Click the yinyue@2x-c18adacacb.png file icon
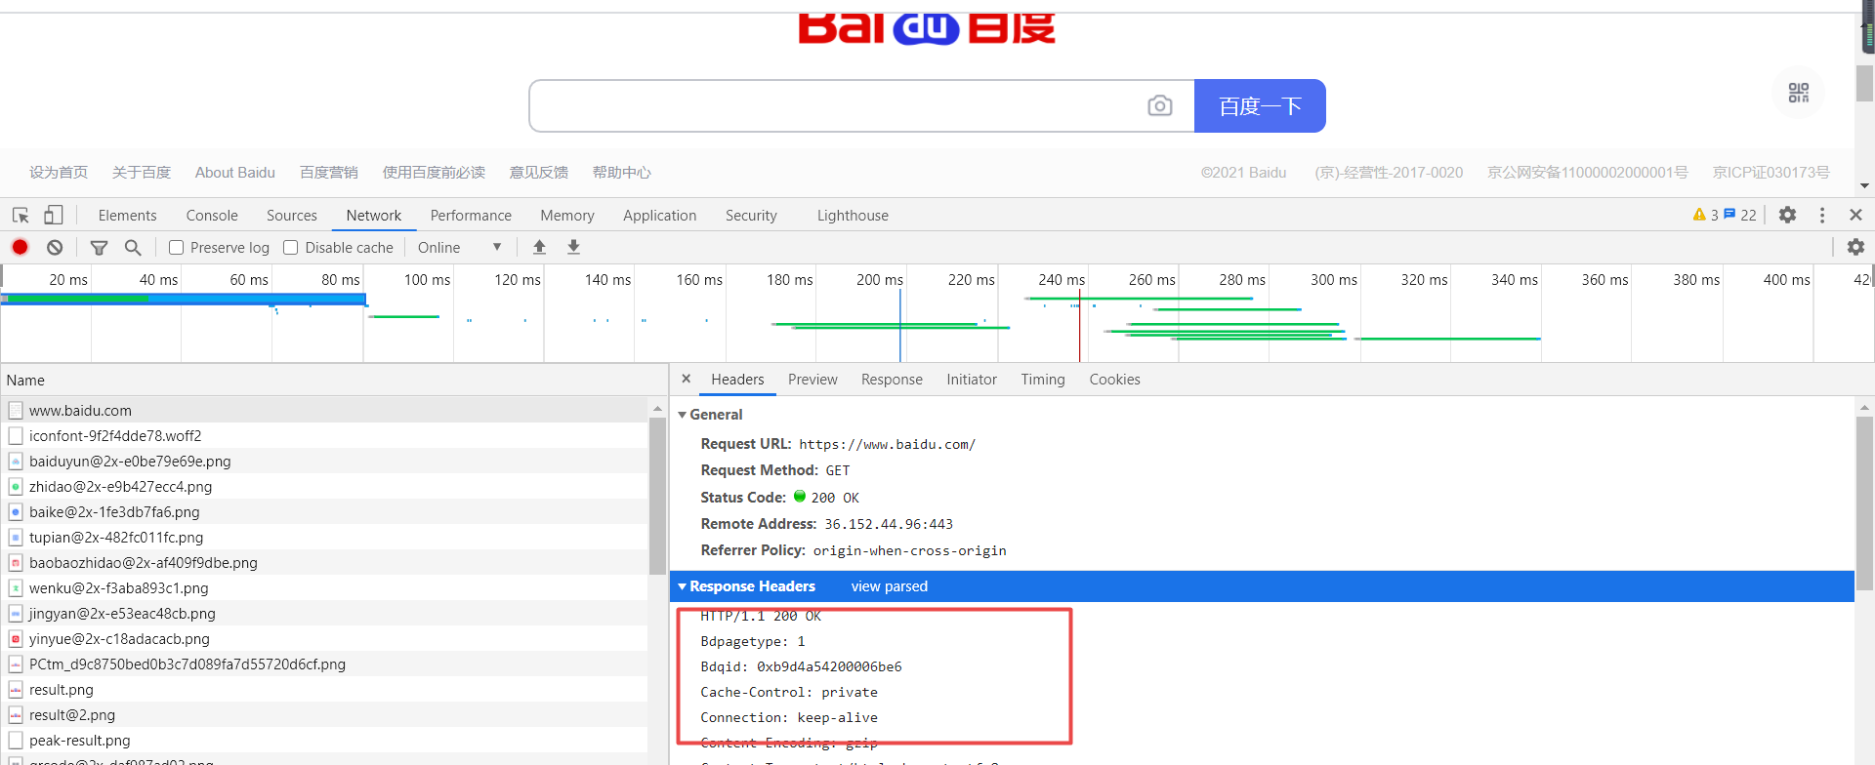 coord(16,638)
